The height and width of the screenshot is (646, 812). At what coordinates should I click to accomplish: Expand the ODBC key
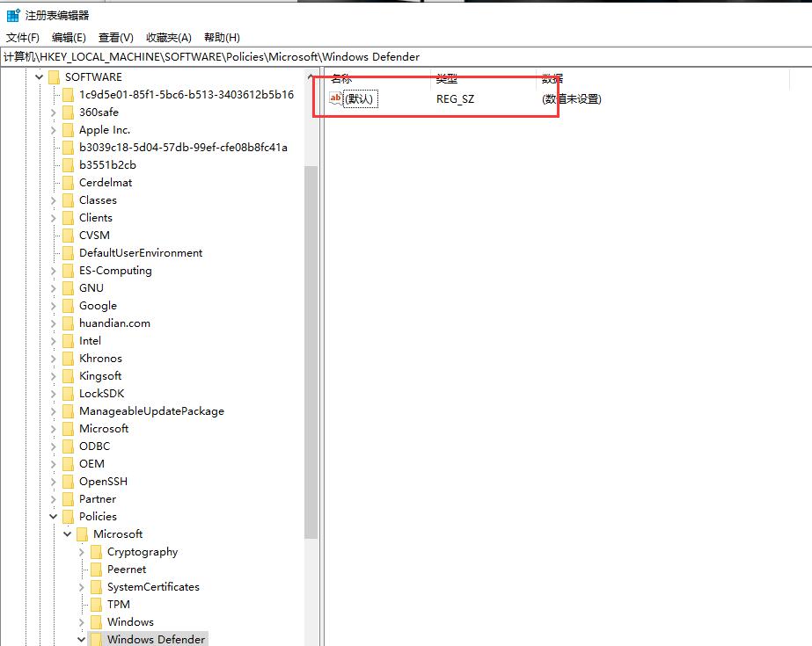coord(54,446)
